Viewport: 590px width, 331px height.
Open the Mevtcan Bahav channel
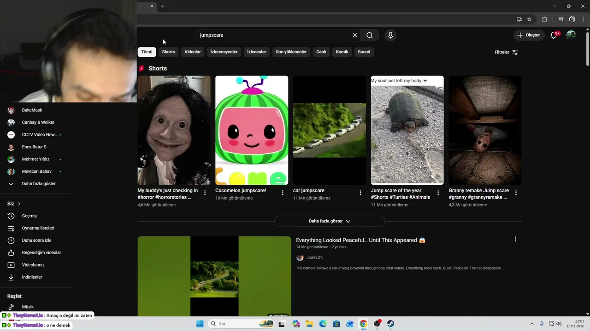coord(35,171)
